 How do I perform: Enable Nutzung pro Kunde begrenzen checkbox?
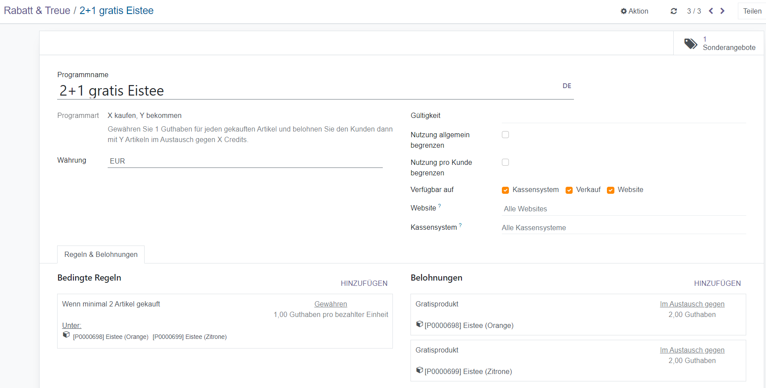click(505, 162)
